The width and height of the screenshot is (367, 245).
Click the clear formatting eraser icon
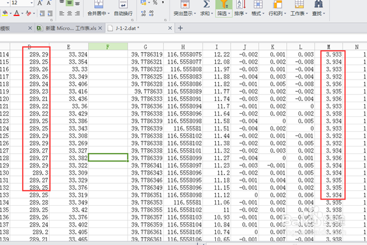pyautogui.click(x=28, y=13)
